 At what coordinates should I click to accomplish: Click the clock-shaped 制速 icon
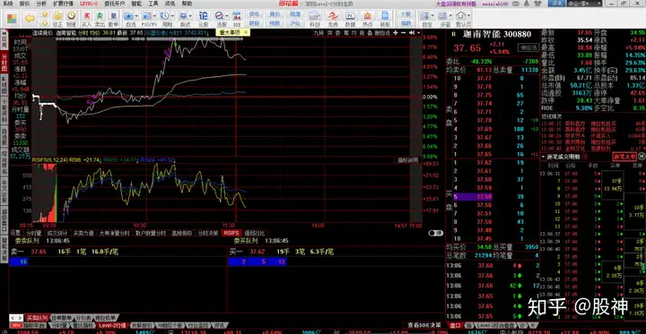(x=71, y=18)
